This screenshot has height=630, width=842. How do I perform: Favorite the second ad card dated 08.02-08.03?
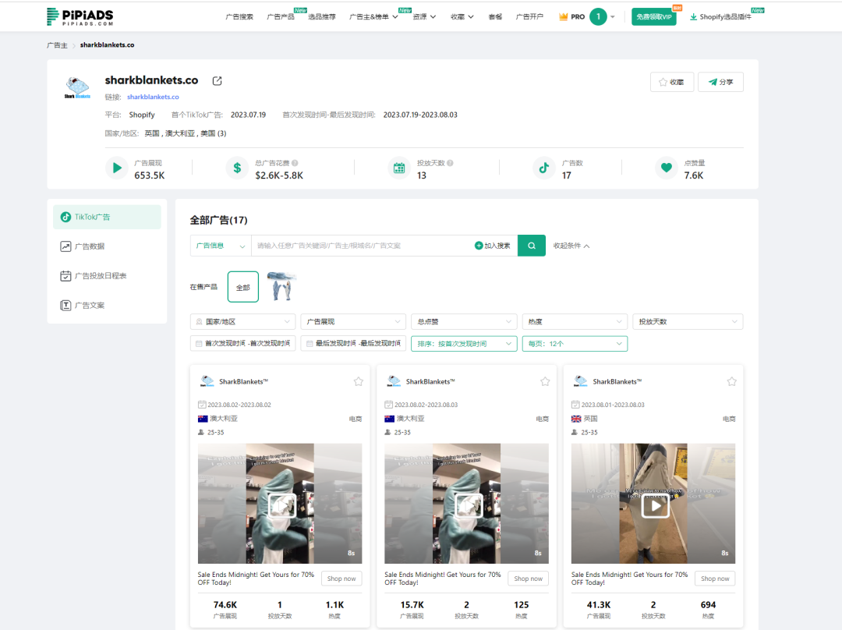click(x=545, y=381)
